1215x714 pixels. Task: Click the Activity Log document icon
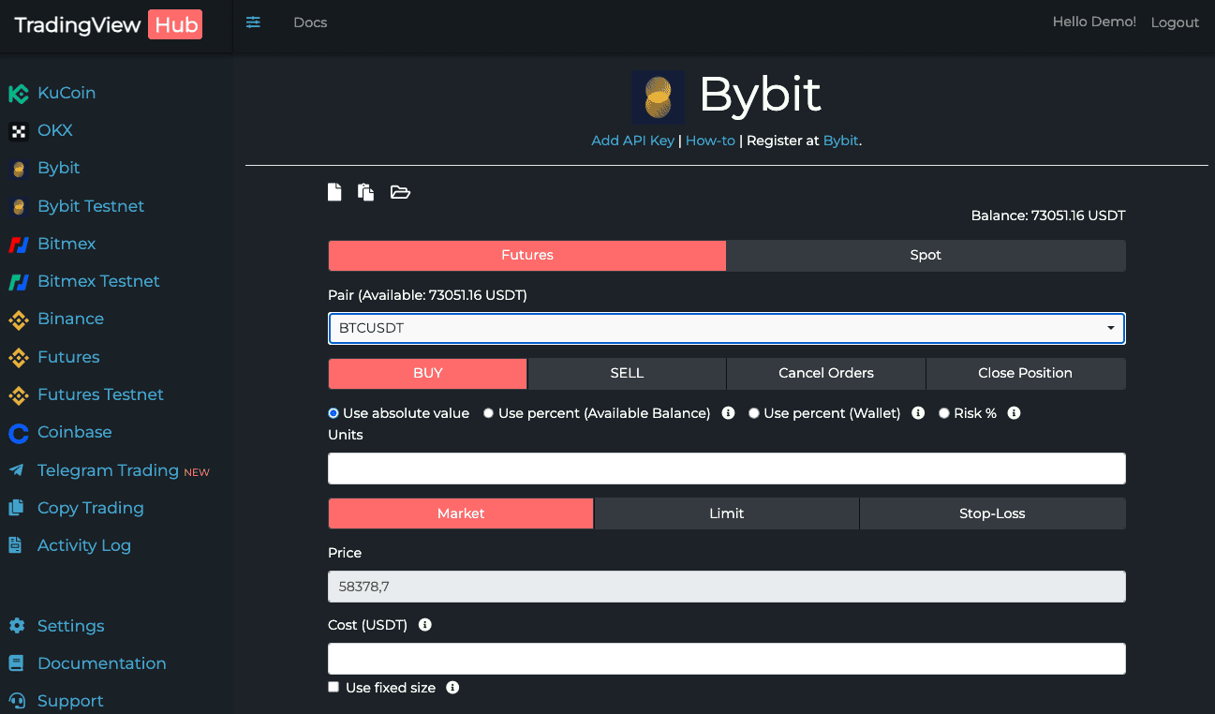tap(15, 545)
